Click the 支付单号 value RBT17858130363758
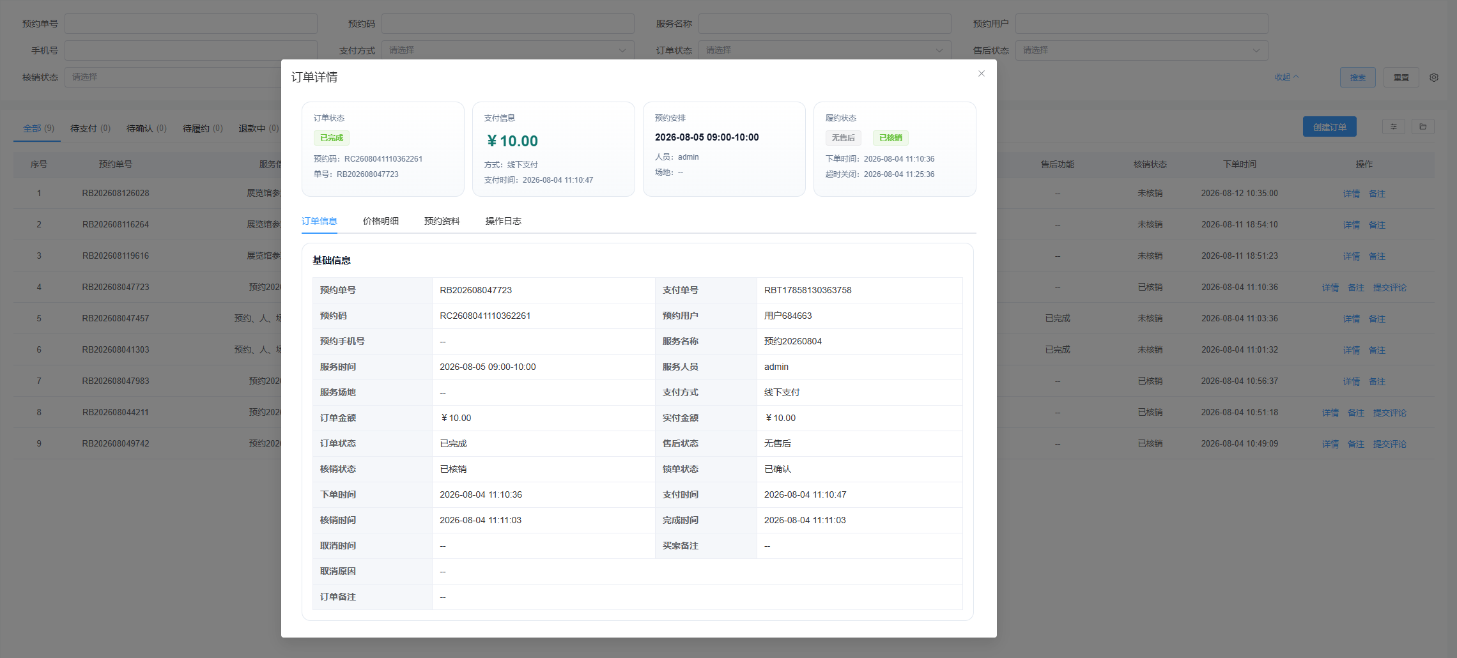The height and width of the screenshot is (658, 1457). pos(808,290)
